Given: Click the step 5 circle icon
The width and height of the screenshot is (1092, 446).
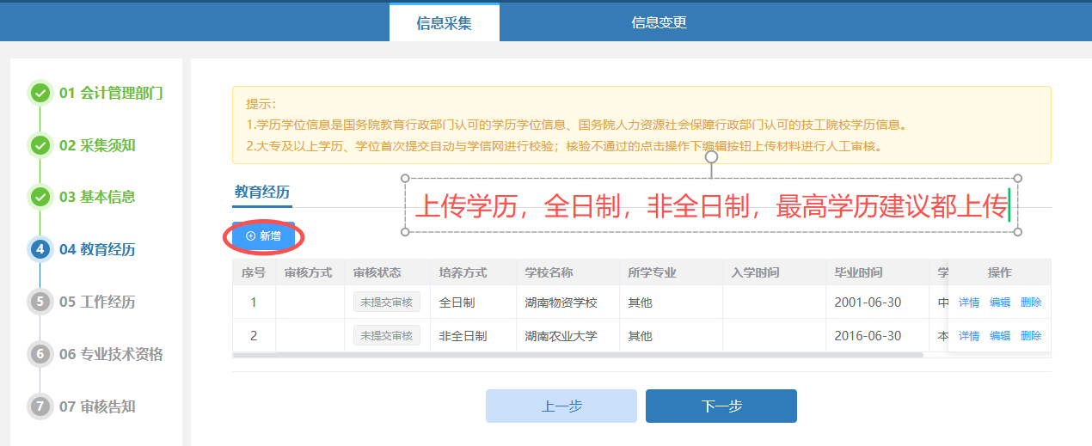Looking at the screenshot, I should click(x=40, y=302).
